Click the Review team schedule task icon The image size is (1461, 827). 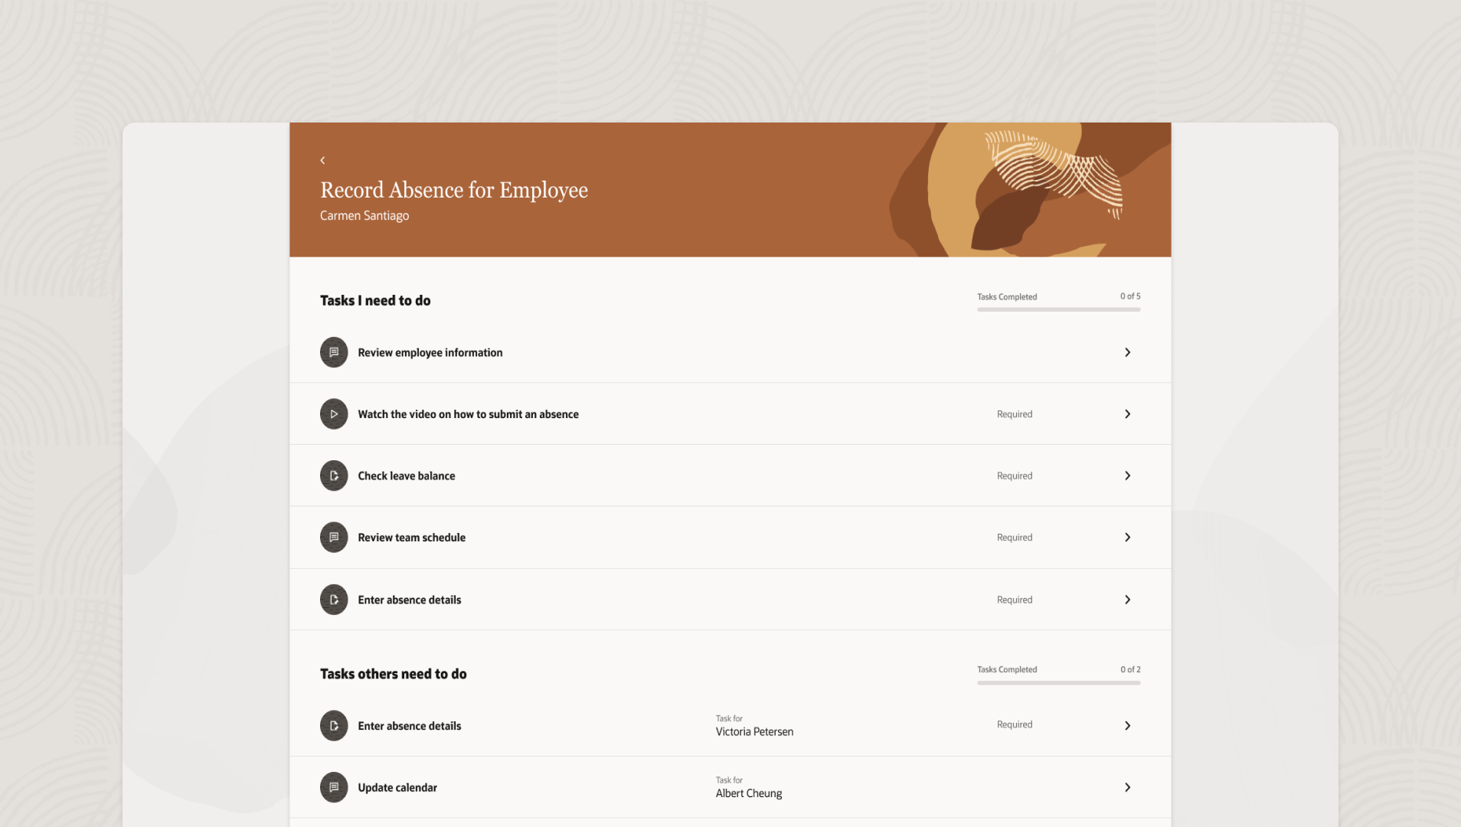point(334,538)
